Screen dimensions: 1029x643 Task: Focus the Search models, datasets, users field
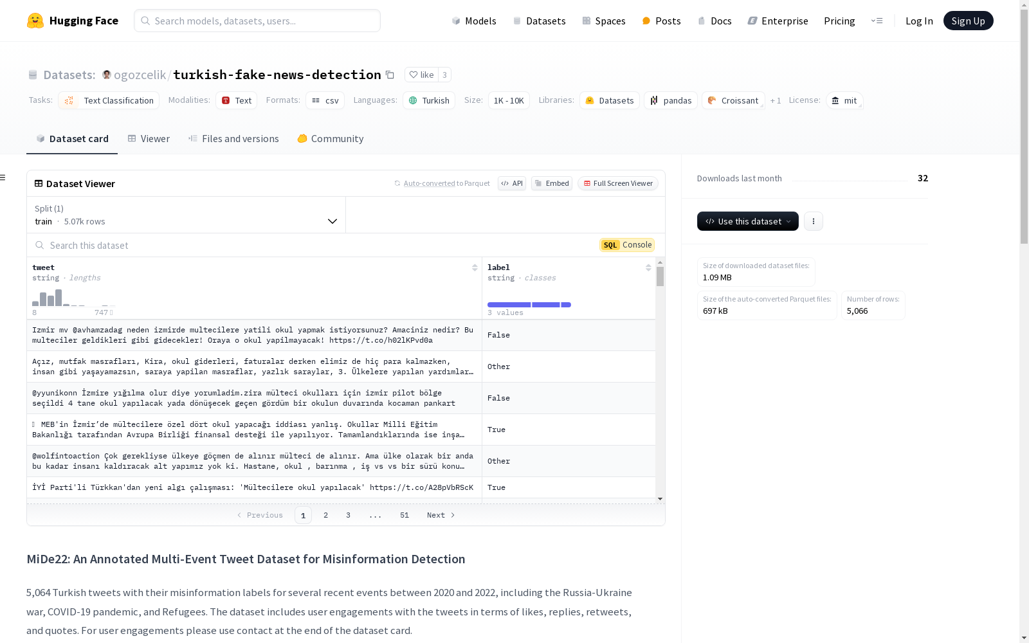[x=257, y=21]
